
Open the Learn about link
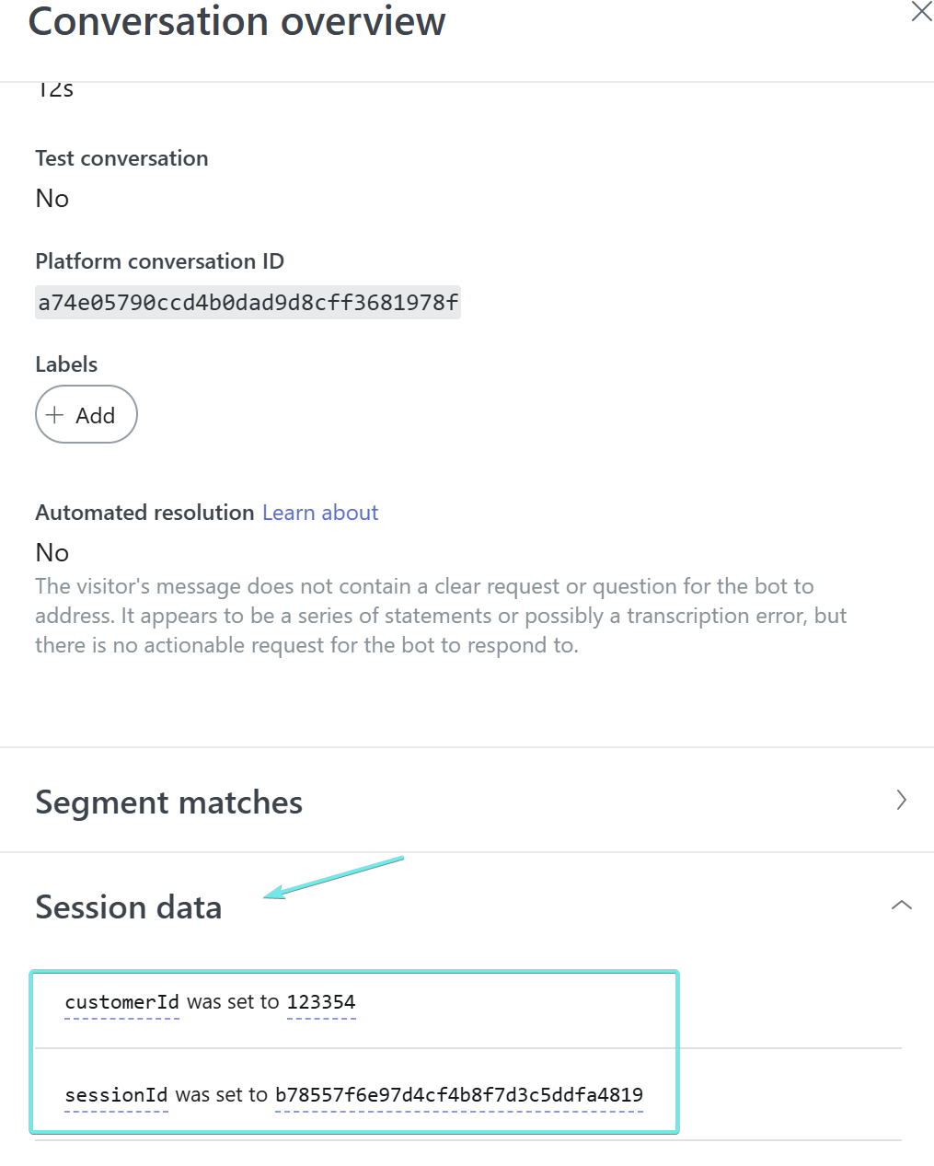click(320, 513)
